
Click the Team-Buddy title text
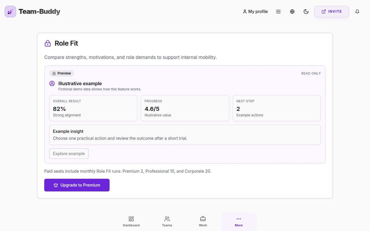point(39,12)
